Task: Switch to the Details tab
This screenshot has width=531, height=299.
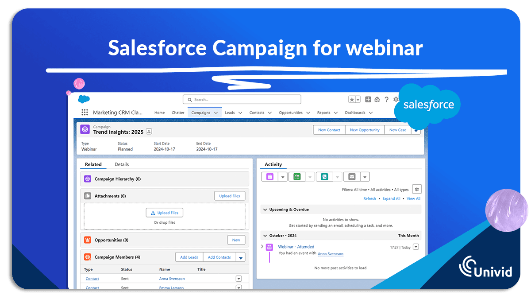Action: click(122, 164)
